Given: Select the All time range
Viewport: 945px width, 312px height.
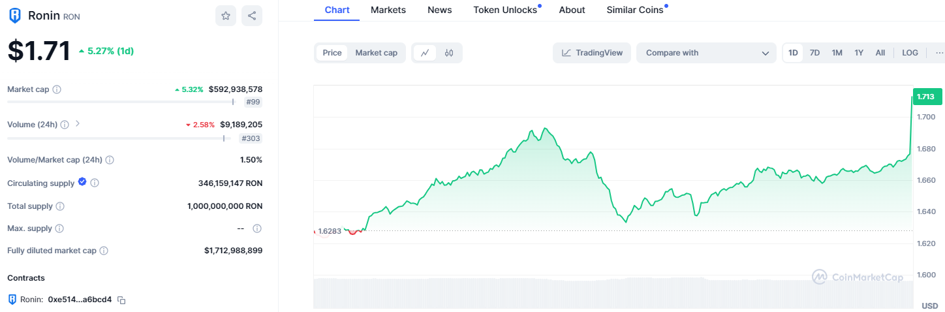Looking at the screenshot, I should (x=880, y=53).
